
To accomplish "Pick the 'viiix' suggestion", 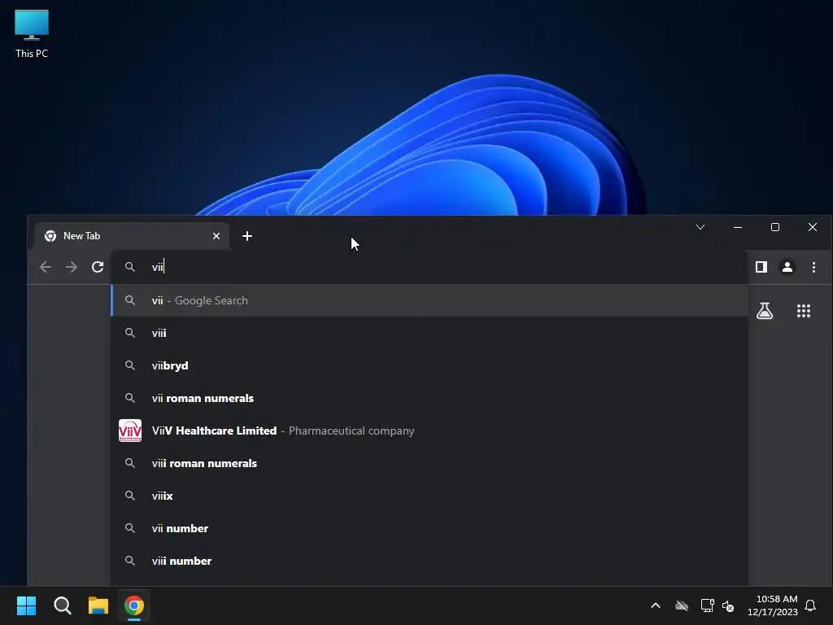I will [x=430, y=496].
